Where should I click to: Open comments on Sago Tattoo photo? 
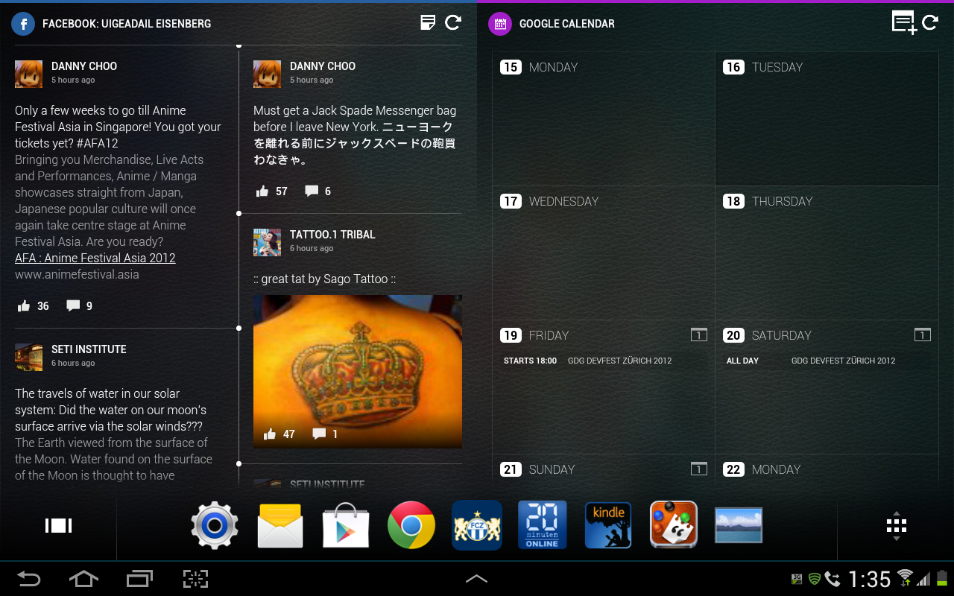pos(319,434)
